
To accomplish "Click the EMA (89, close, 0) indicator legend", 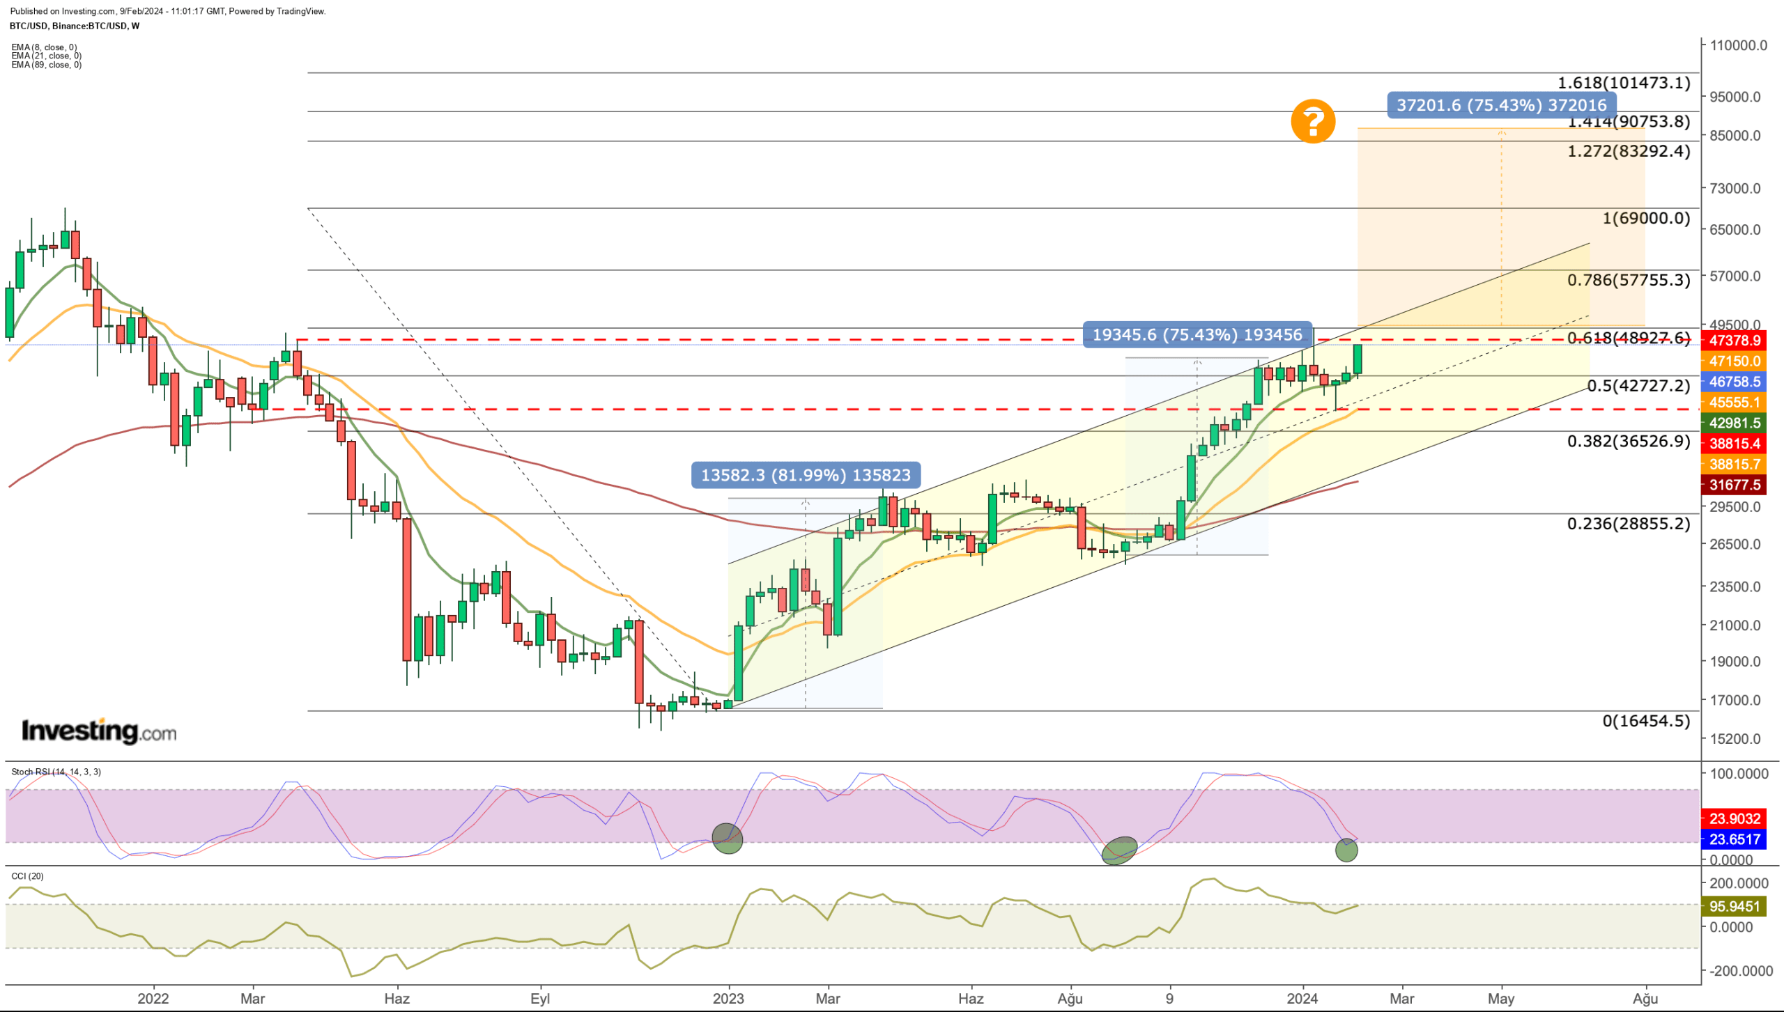I will [46, 65].
